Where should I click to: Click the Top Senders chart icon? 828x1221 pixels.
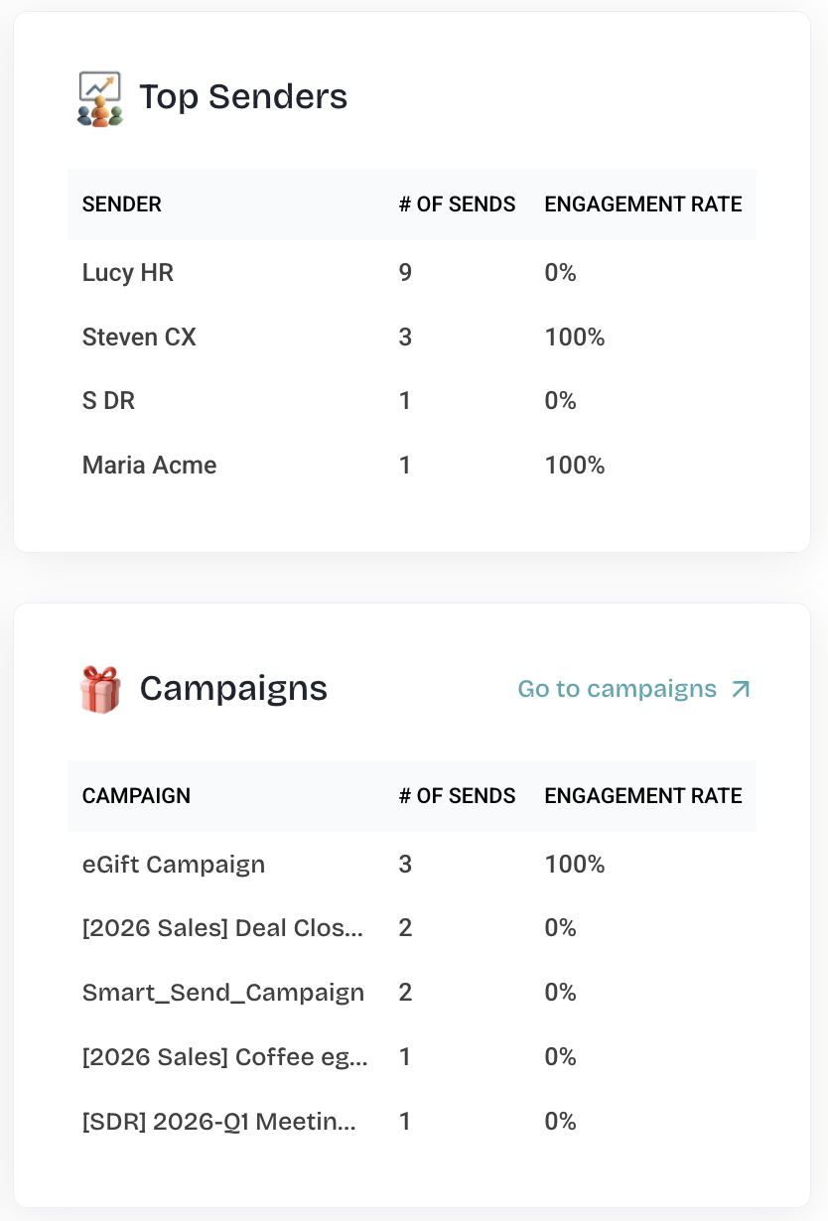pyautogui.click(x=99, y=97)
